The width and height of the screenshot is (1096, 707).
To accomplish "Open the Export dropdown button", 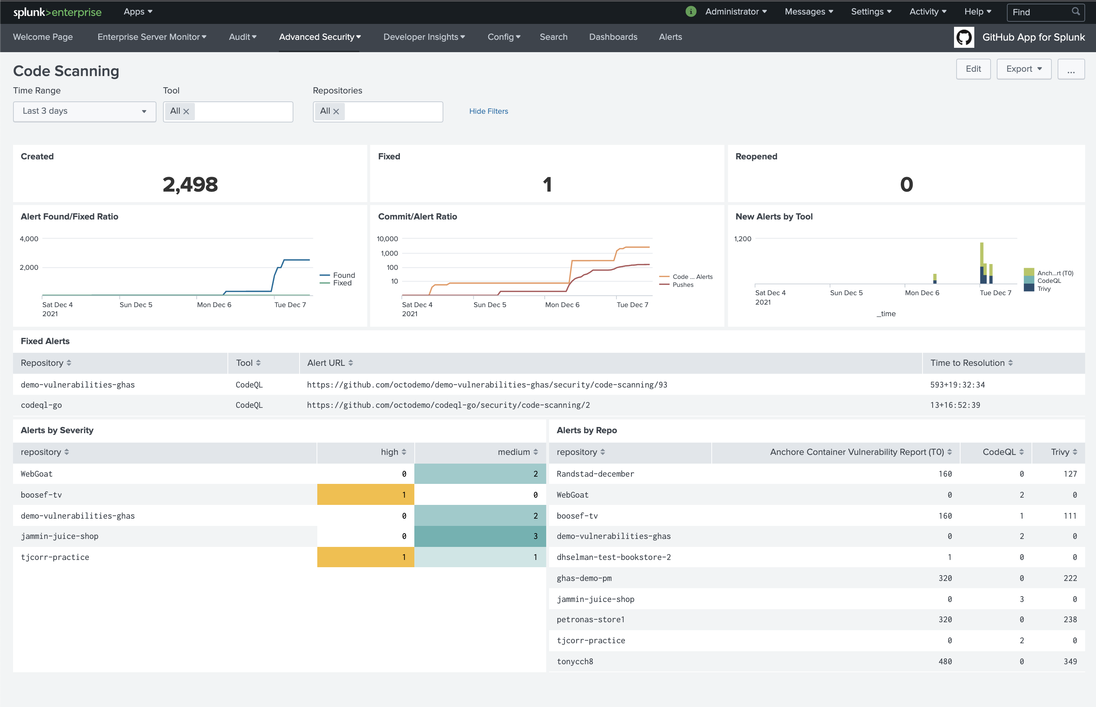I will tap(1024, 69).
